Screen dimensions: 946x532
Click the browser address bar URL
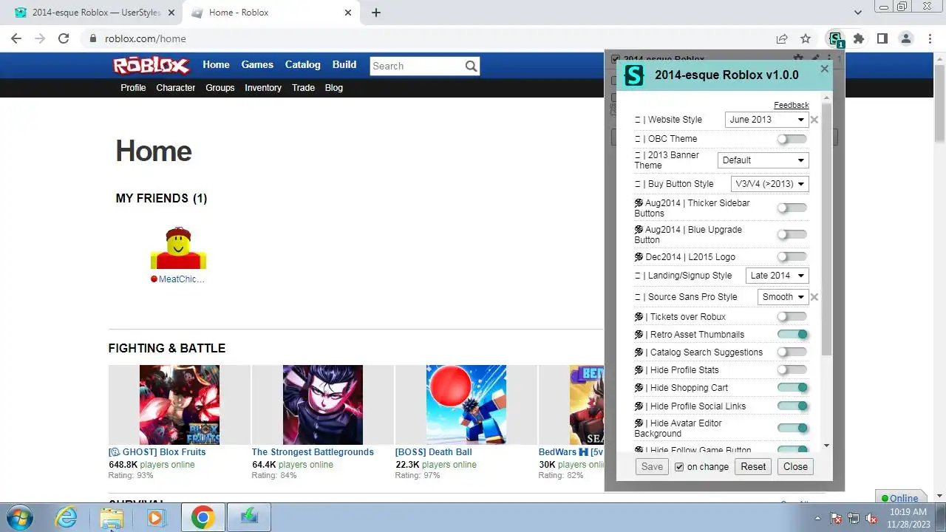pyautogui.click(x=146, y=38)
